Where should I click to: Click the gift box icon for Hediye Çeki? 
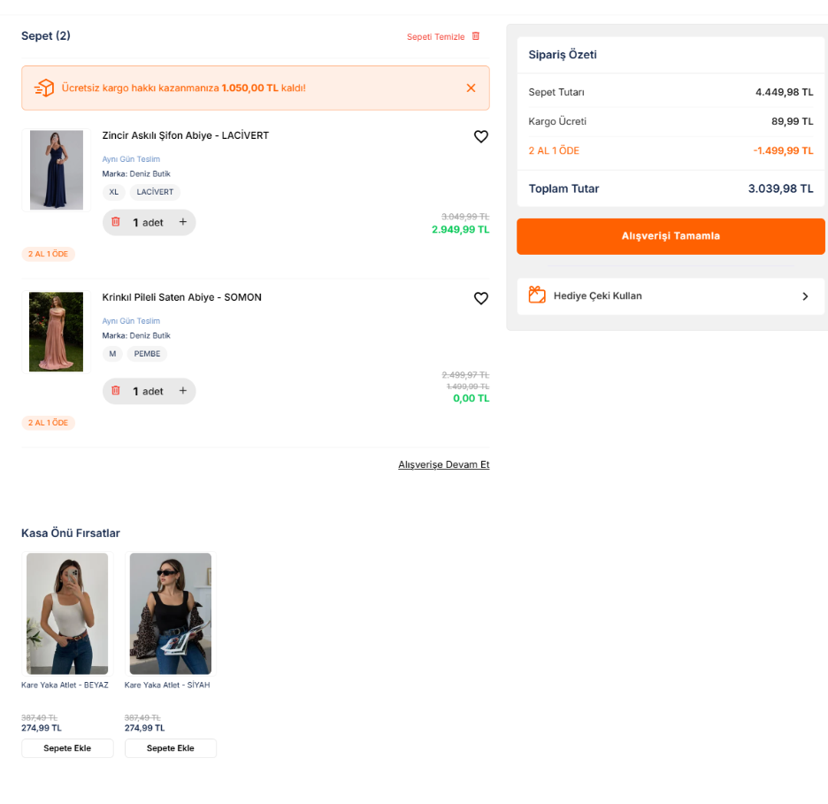tap(537, 295)
